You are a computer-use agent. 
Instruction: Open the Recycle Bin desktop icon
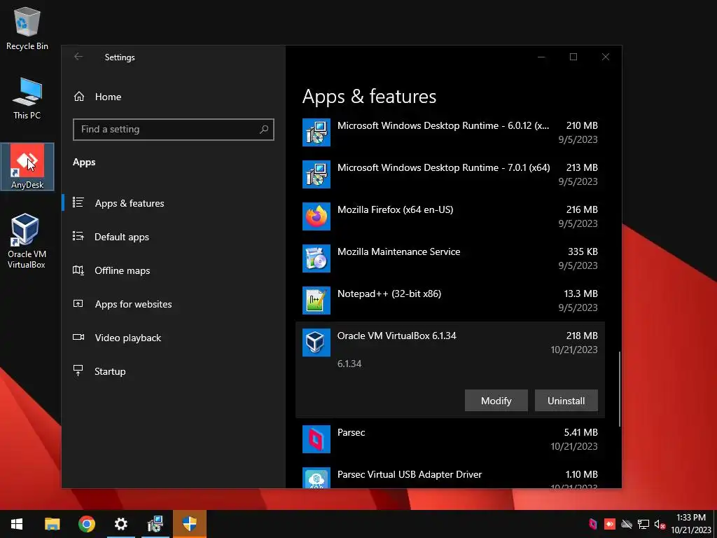pyautogui.click(x=27, y=28)
